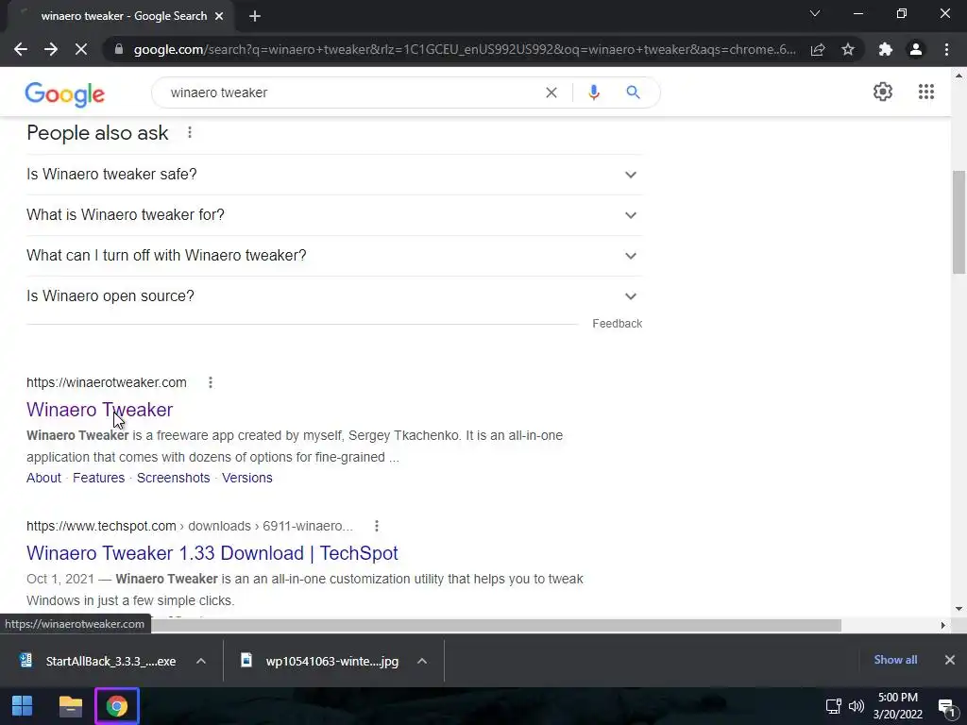Open File Explorer from taskbar
The width and height of the screenshot is (967, 725).
pyautogui.click(x=70, y=706)
